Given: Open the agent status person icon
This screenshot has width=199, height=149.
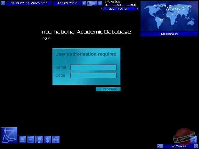Looking at the screenshot, I should (x=39, y=140).
